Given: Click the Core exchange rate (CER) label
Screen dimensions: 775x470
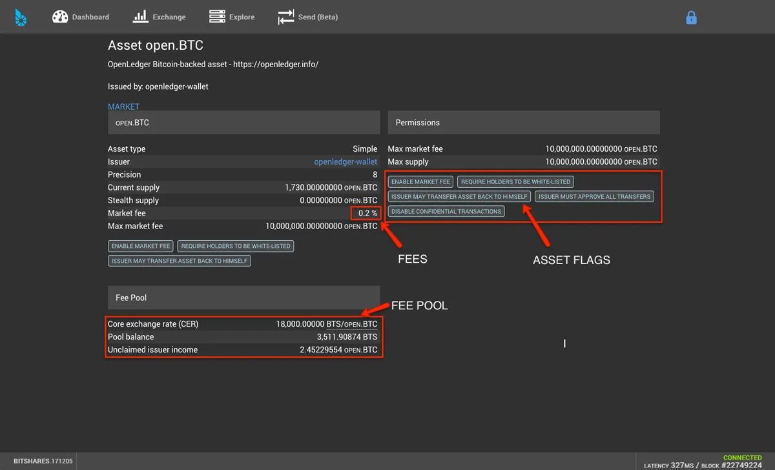Looking at the screenshot, I should (153, 324).
